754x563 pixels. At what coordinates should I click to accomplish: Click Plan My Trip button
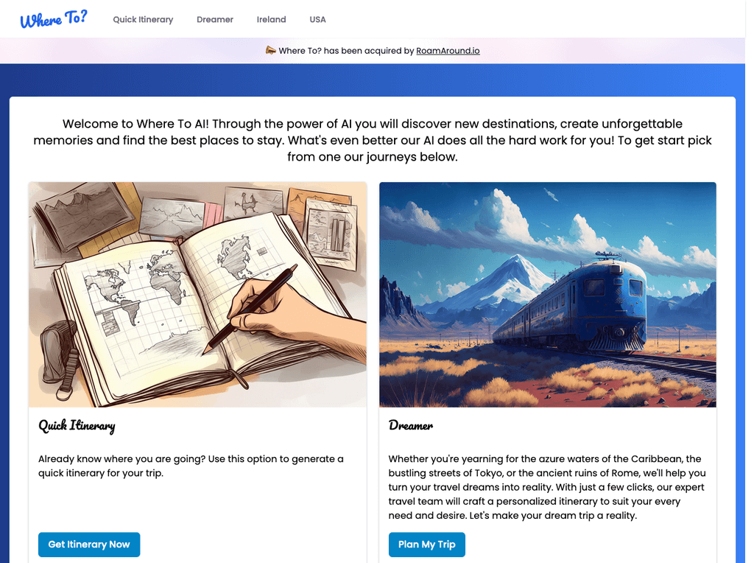pos(426,545)
